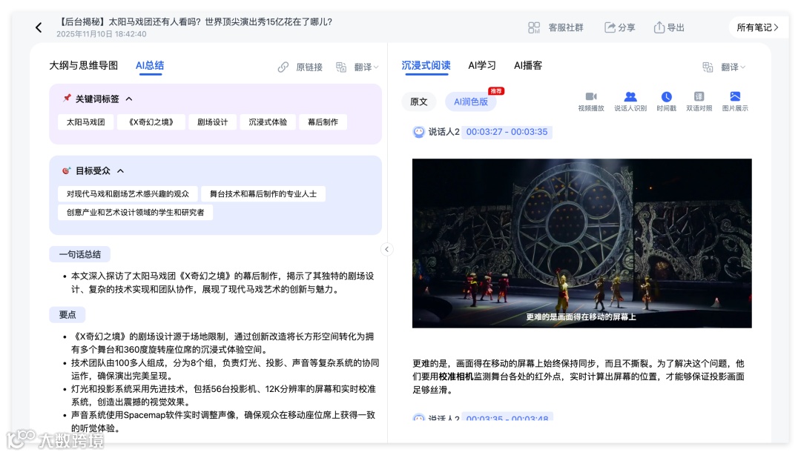
Task: Click the 《X奇幻之境》 keyword tag
Action: 151,122
